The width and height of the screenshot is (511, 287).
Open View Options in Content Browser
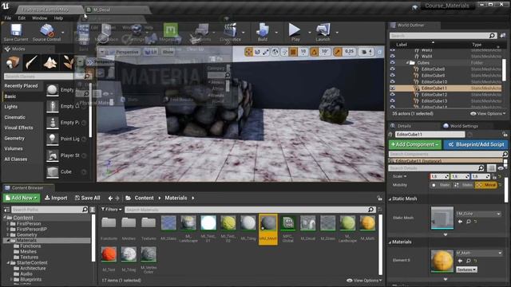coord(364,281)
